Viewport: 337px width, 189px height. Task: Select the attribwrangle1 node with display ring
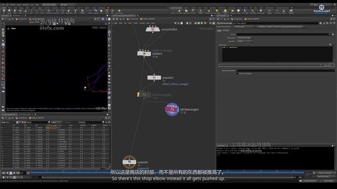[x=172, y=110]
